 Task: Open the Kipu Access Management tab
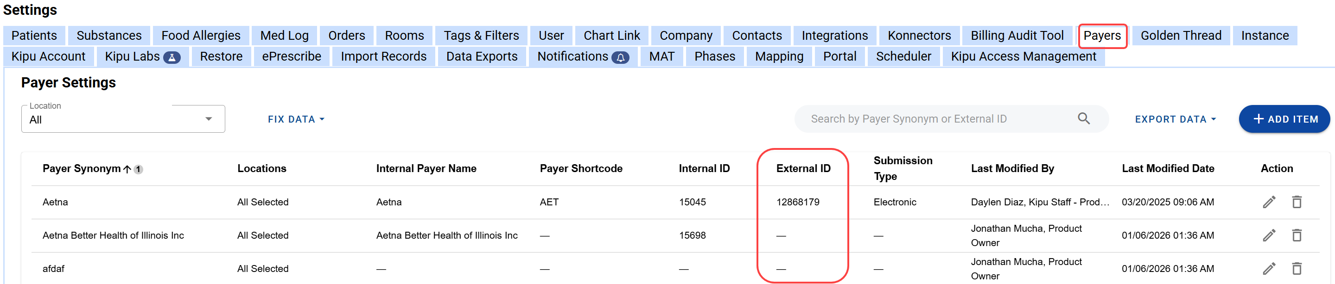click(x=1023, y=56)
